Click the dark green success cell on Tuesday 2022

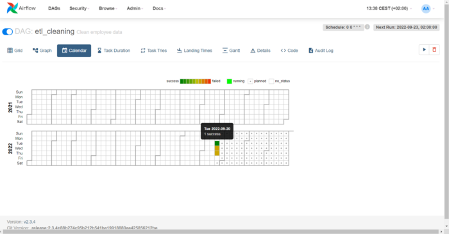click(217, 144)
